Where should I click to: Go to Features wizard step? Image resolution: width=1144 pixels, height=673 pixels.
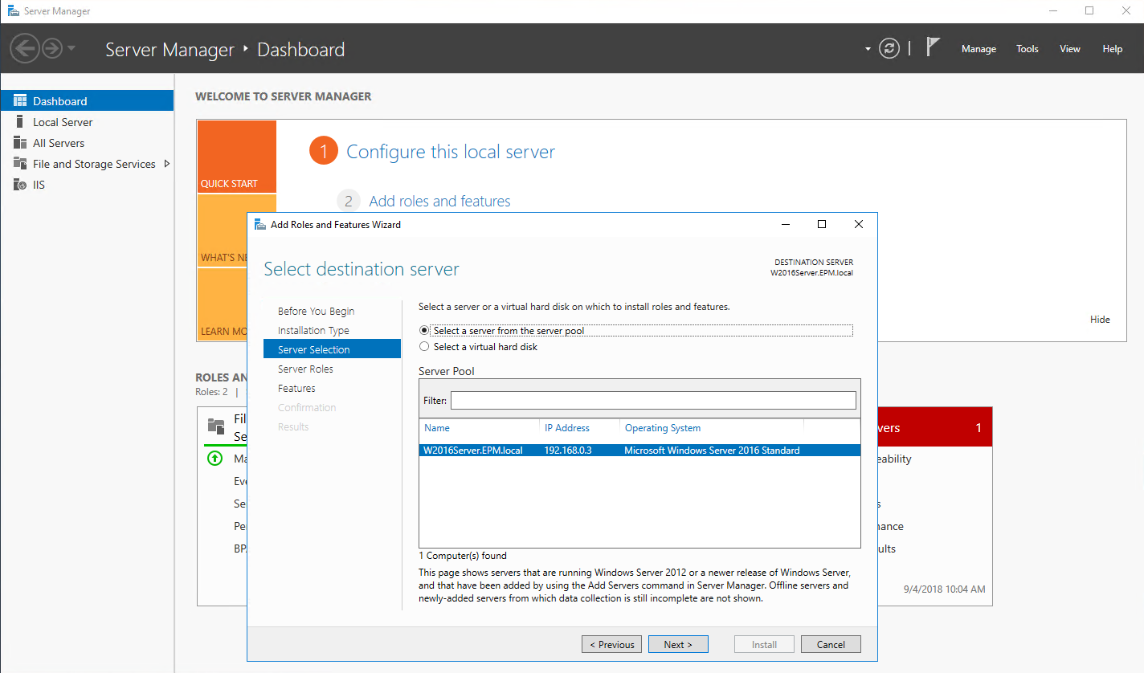coord(296,388)
